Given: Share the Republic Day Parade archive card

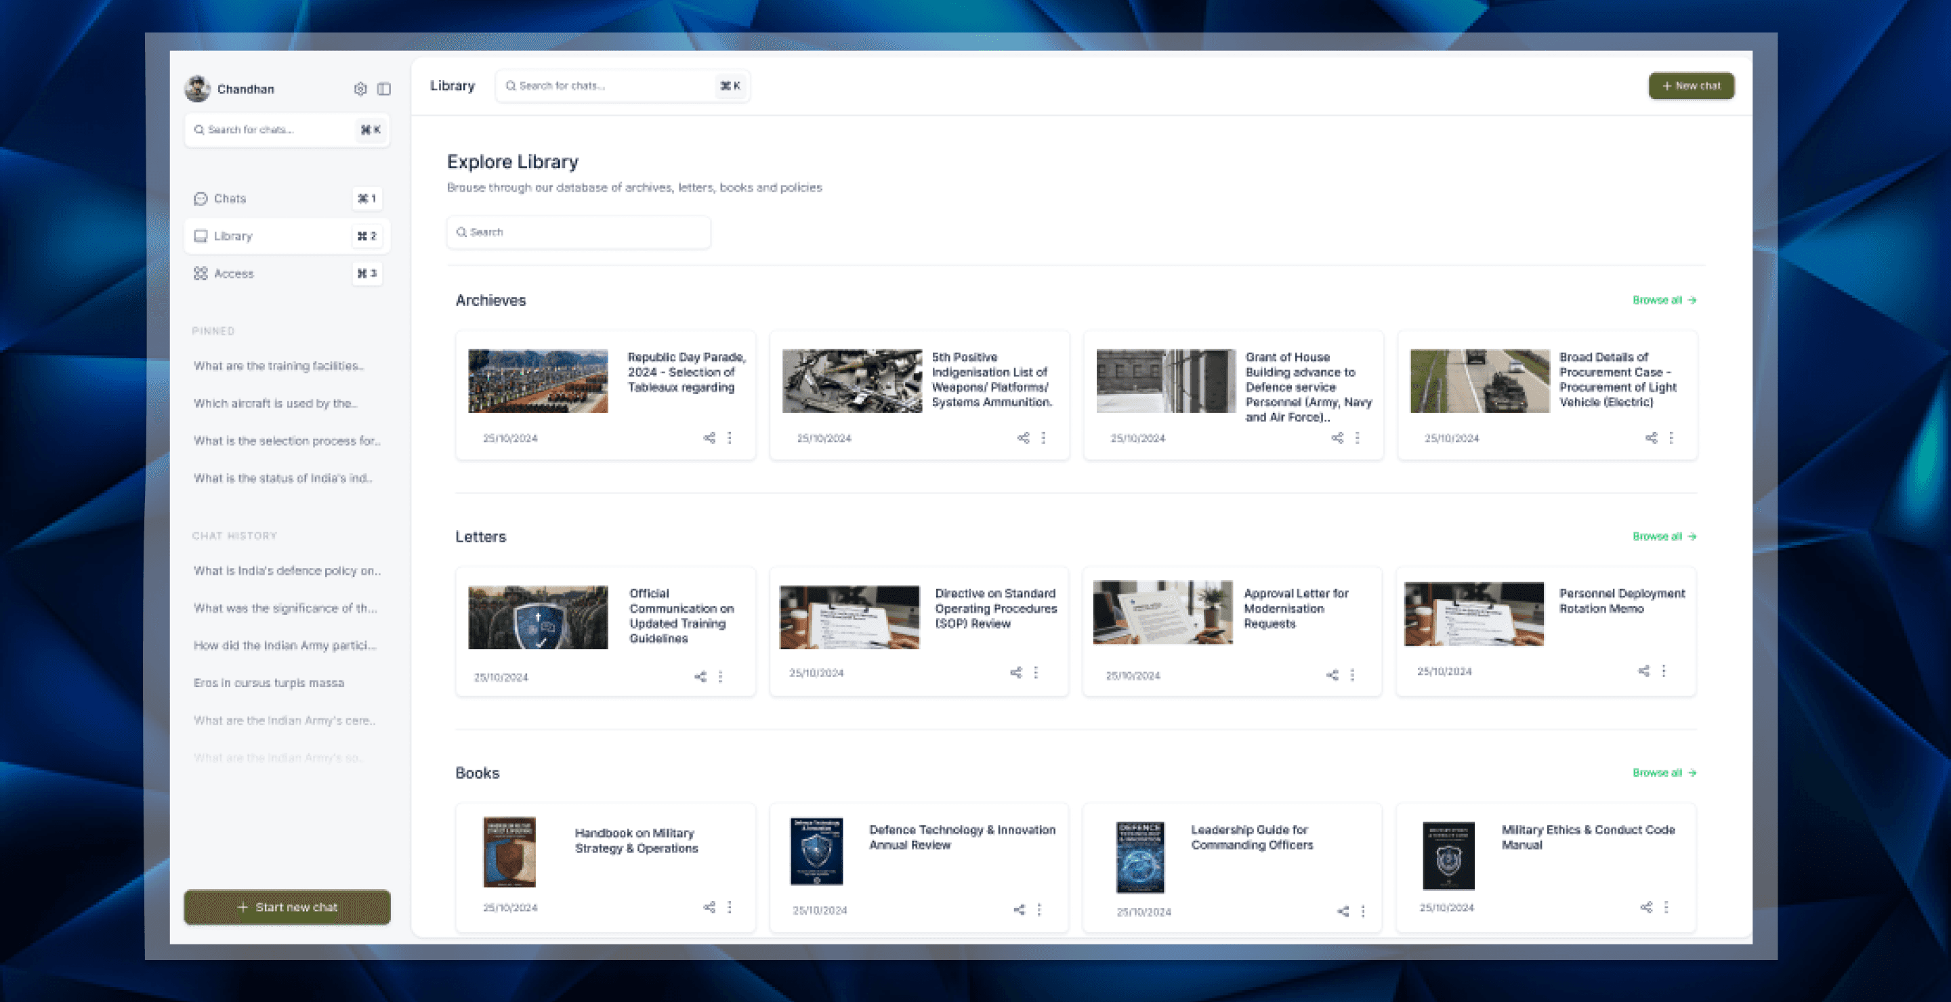Looking at the screenshot, I should click(709, 437).
